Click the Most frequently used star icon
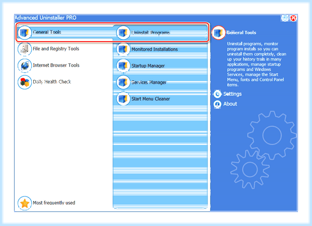 (24, 203)
